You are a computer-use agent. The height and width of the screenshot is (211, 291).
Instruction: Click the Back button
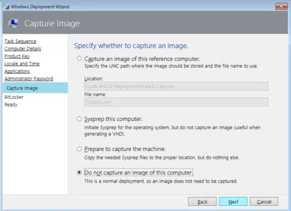click(x=202, y=202)
